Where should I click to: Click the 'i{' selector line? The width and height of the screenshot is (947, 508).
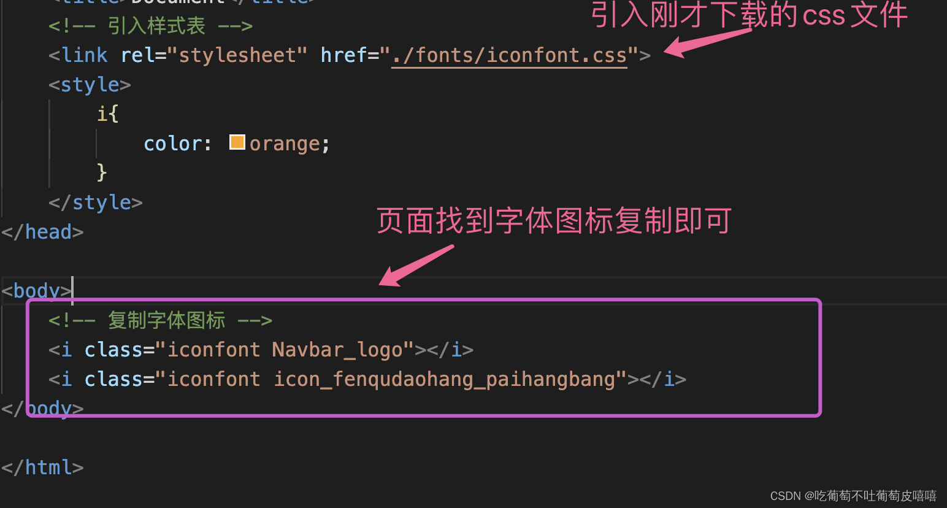coord(107,114)
